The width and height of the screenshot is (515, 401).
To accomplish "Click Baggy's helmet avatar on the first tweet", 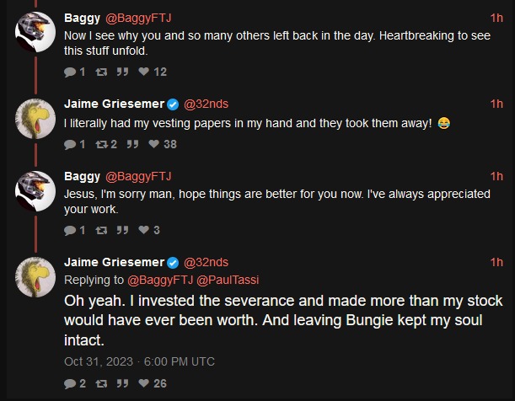I will coord(35,32).
